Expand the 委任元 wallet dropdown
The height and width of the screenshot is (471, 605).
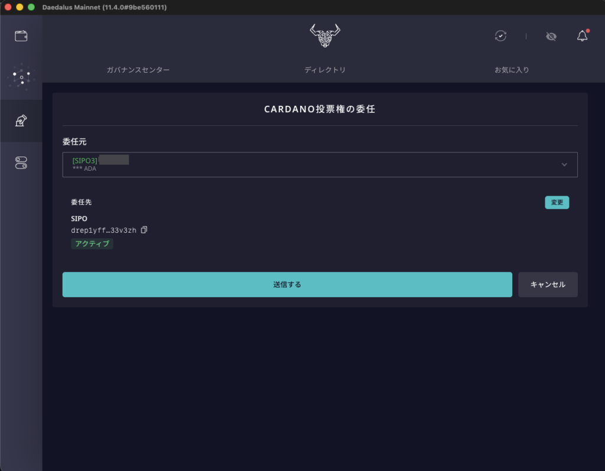pos(320,164)
